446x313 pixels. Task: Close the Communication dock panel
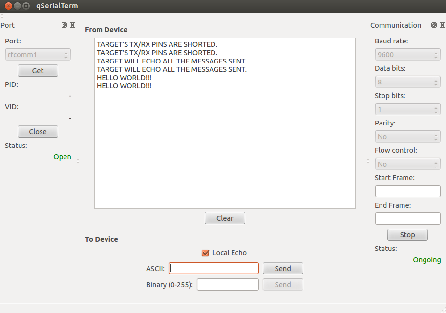coord(442,25)
